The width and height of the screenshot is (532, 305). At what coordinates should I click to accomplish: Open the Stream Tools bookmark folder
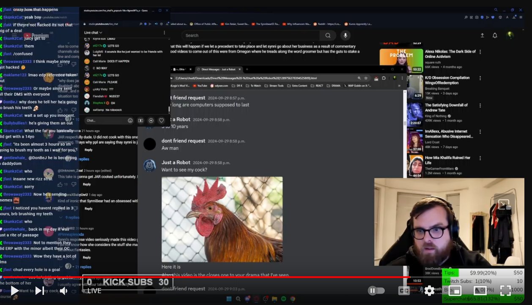(274, 86)
